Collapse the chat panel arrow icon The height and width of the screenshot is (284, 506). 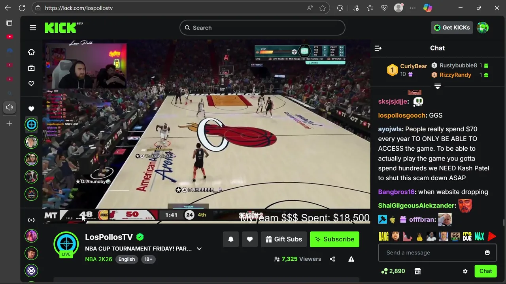tap(378, 48)
